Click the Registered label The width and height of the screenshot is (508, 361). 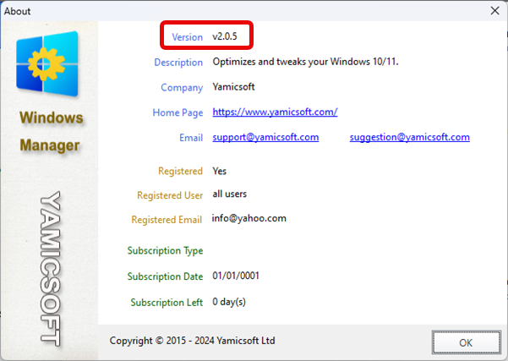180,171
